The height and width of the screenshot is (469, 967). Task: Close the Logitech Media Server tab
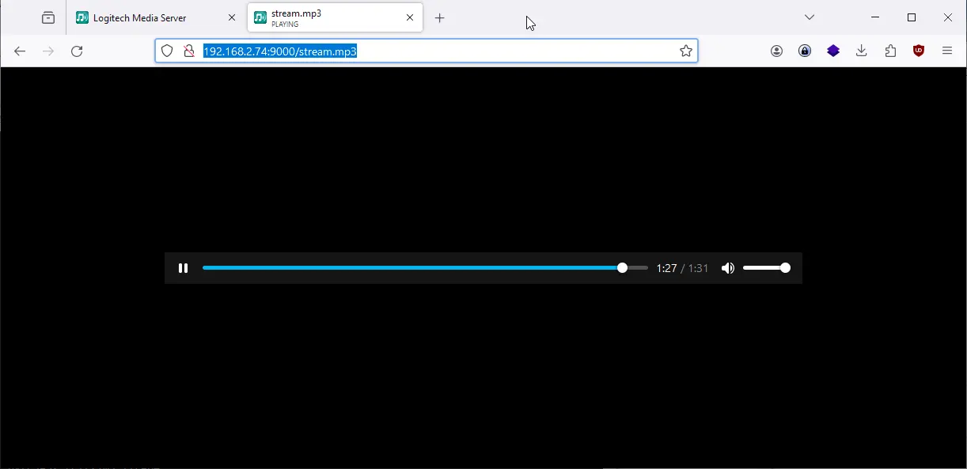(x=232, y=17)
